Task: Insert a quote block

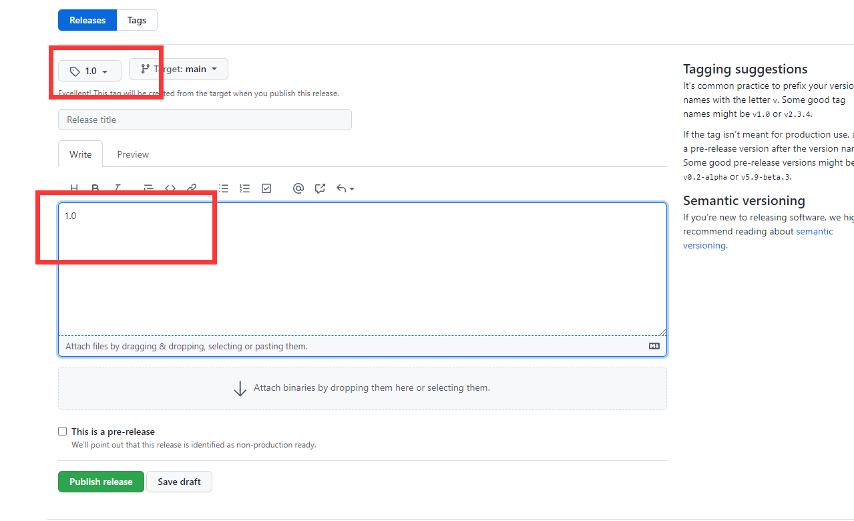Action: (149, 188)
